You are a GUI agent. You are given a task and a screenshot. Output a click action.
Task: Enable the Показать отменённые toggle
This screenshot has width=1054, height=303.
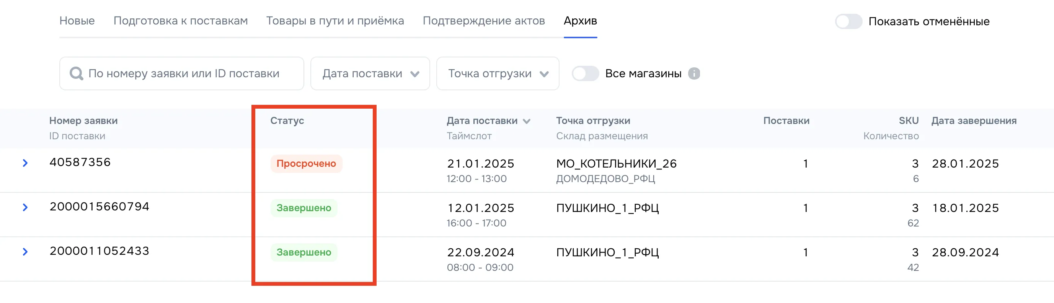coord(848,22)
